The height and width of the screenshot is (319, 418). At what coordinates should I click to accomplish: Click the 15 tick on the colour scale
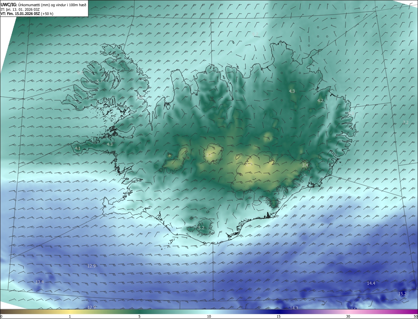tap(279, 316)
